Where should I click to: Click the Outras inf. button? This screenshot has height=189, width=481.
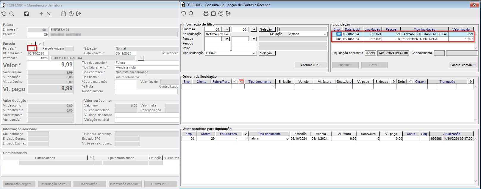point(161,184)
